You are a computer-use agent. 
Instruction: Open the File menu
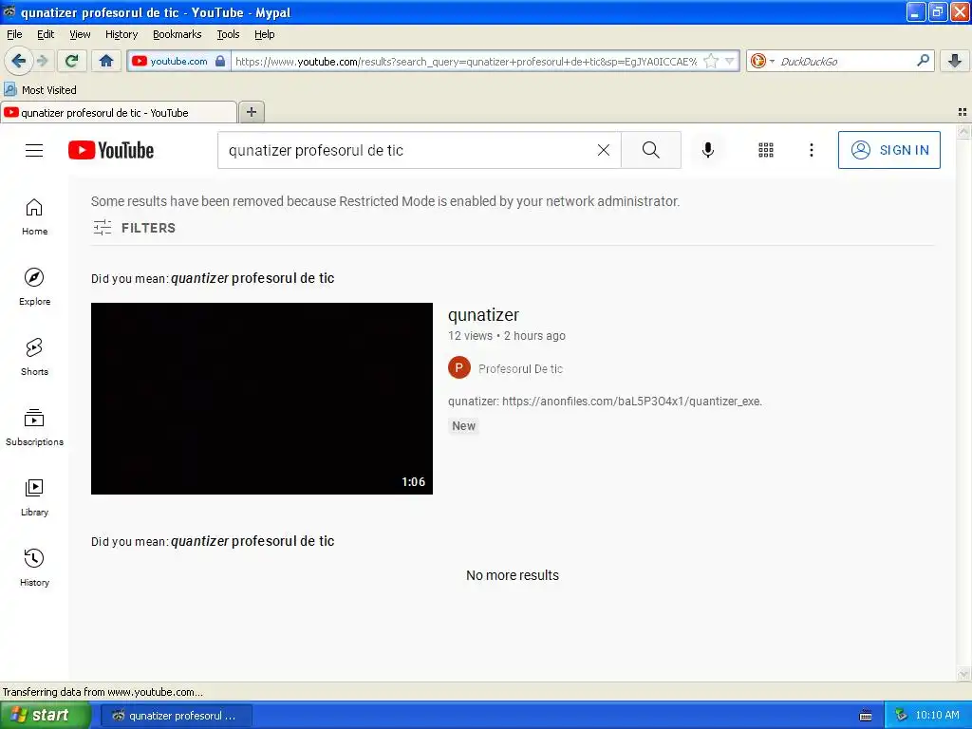pyautogui.click(x=14, y=34)
